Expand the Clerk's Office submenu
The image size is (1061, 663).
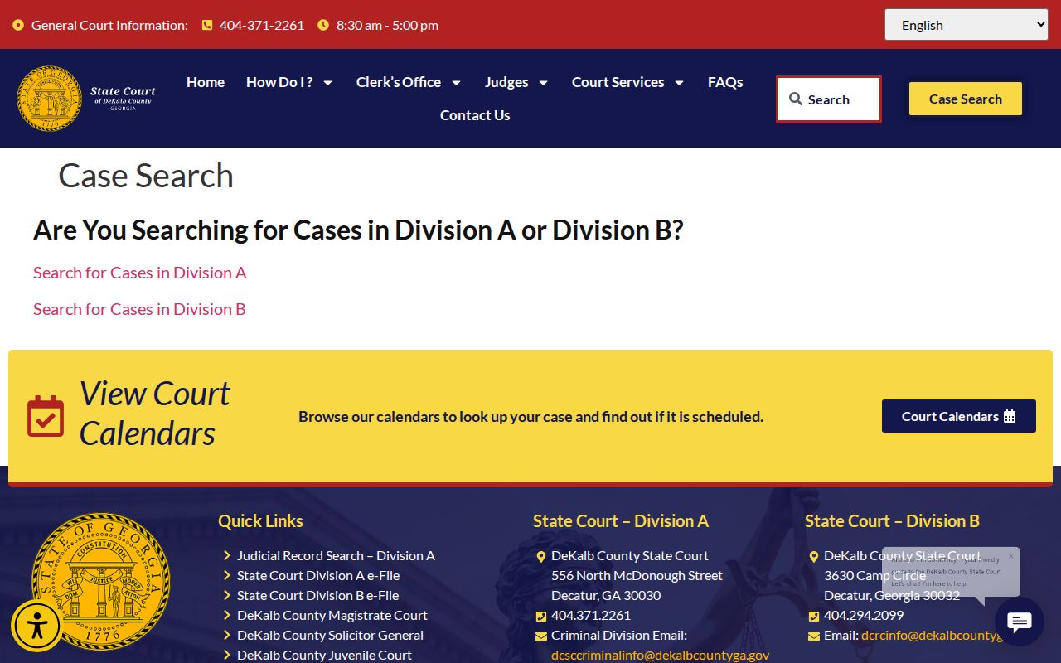click(409, 82)
